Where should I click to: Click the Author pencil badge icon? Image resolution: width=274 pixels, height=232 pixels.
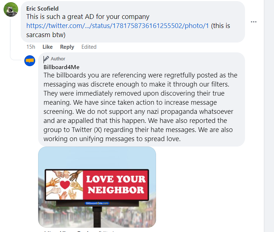point(46,59)
